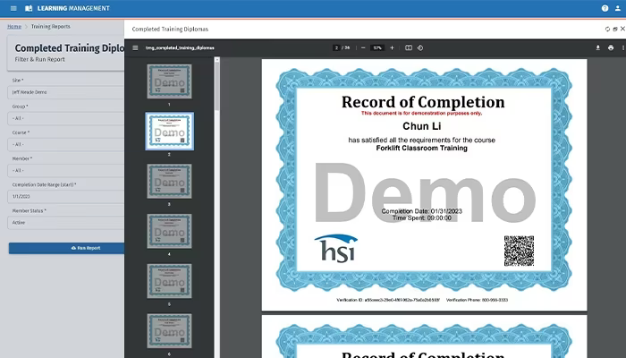Print the completed training diplomas
The height and width of the screenshot is (358, 626).
pyautogui.click(x=611, y=48)
